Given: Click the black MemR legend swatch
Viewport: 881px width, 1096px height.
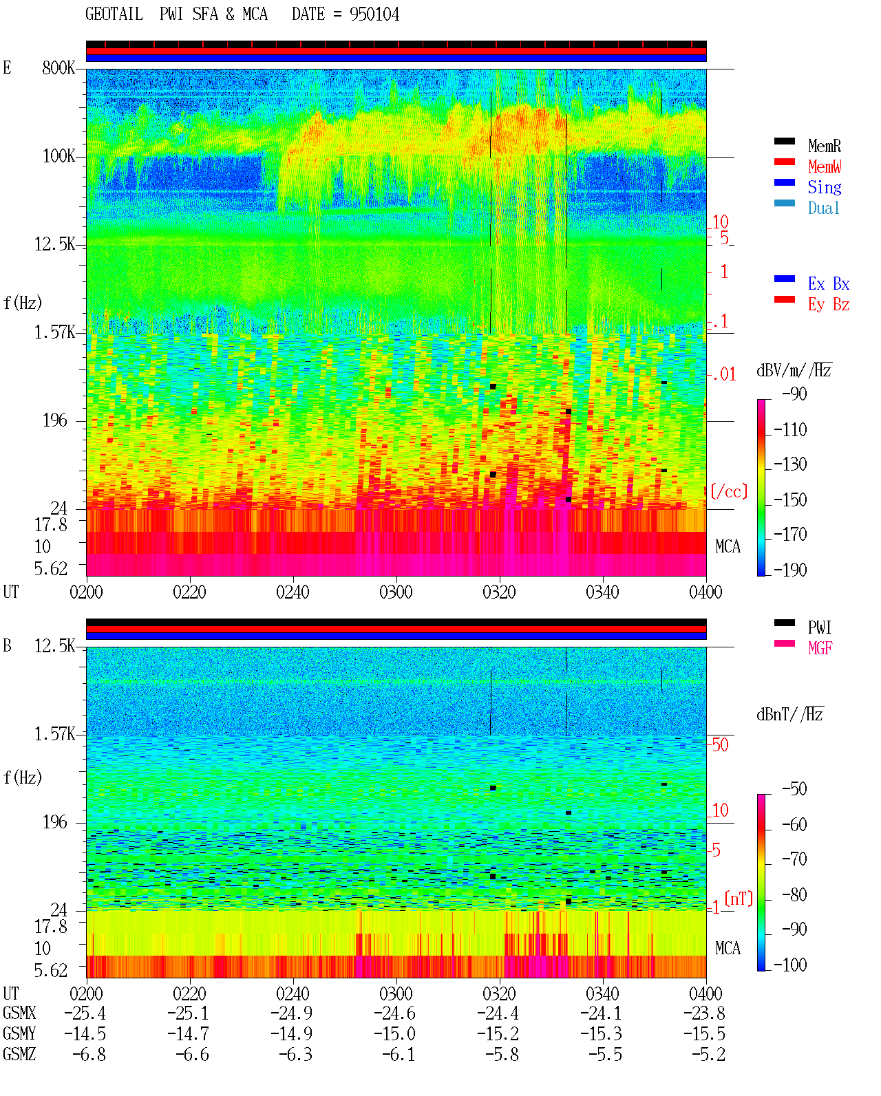Looking at the screenshot, I should pos(784,142).
